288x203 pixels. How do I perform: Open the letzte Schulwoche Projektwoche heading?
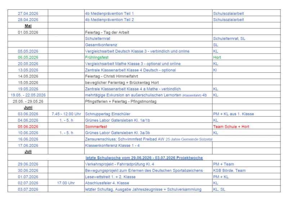pos(144,158)
